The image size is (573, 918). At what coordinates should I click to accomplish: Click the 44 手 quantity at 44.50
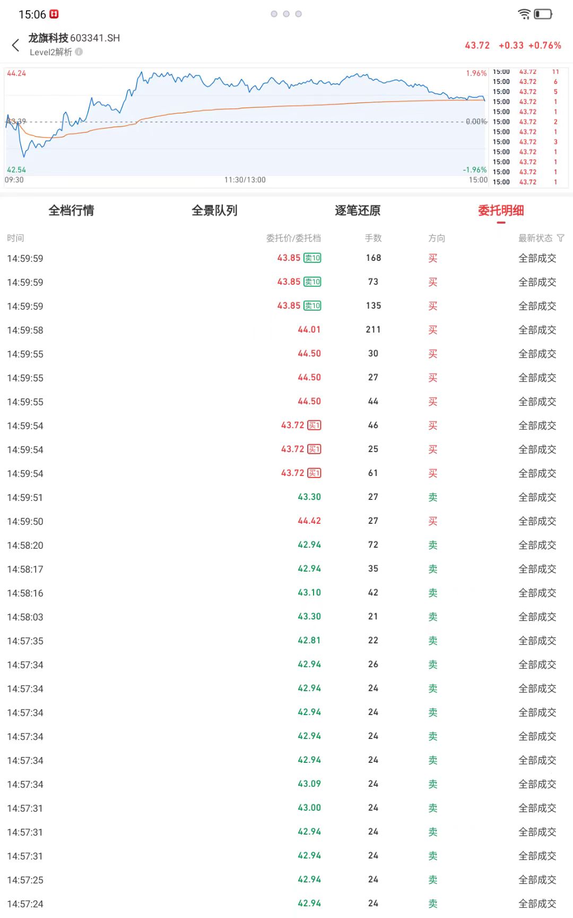(374, 401)
